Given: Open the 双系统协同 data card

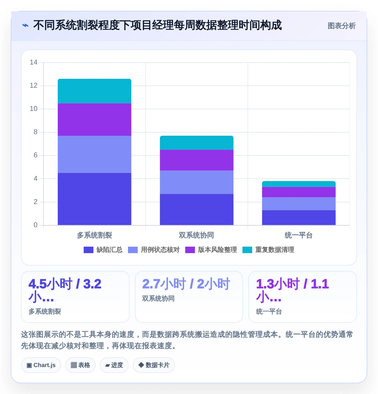Looking at the screenshot, I should (x=189, y=297).
